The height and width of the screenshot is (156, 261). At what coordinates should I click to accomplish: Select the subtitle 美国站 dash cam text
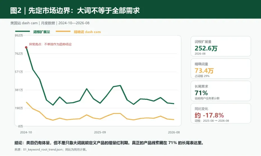pos(24,23)
